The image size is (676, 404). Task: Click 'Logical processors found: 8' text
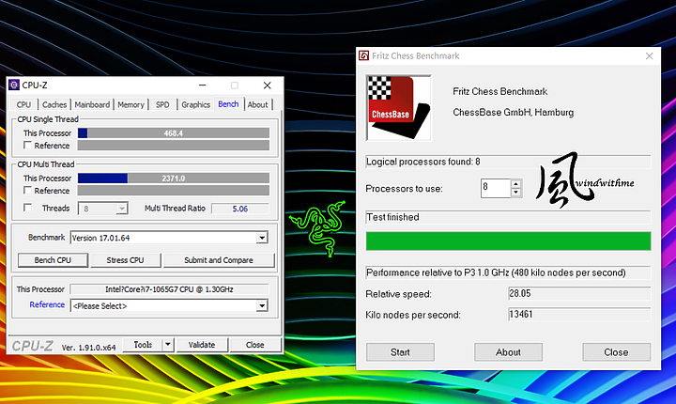[x=422, y=162]
